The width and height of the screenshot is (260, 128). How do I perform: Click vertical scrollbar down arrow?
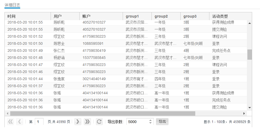(x=250, y=108)
